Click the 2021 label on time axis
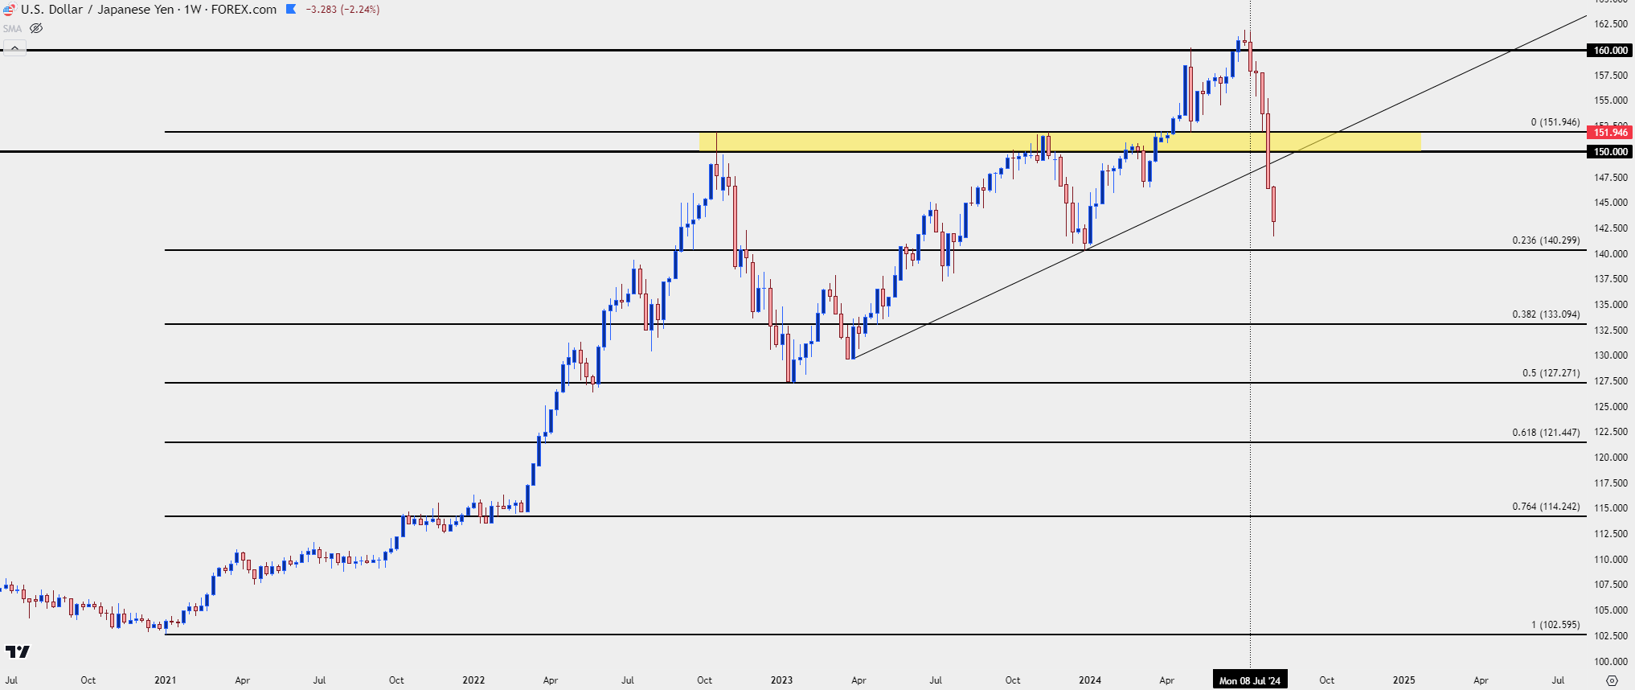1635x690 pixels. pos(166,680)
